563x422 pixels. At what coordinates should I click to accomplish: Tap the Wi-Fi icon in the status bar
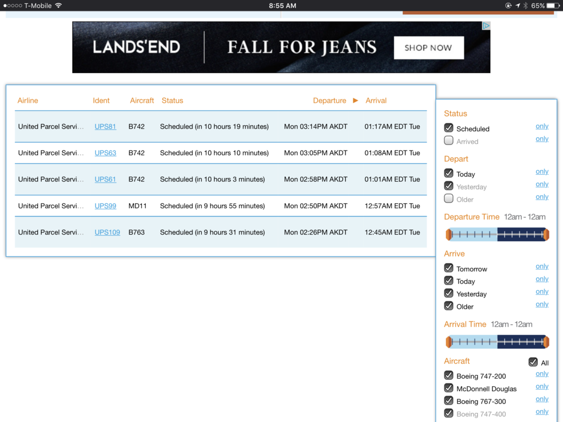[58, 5]
